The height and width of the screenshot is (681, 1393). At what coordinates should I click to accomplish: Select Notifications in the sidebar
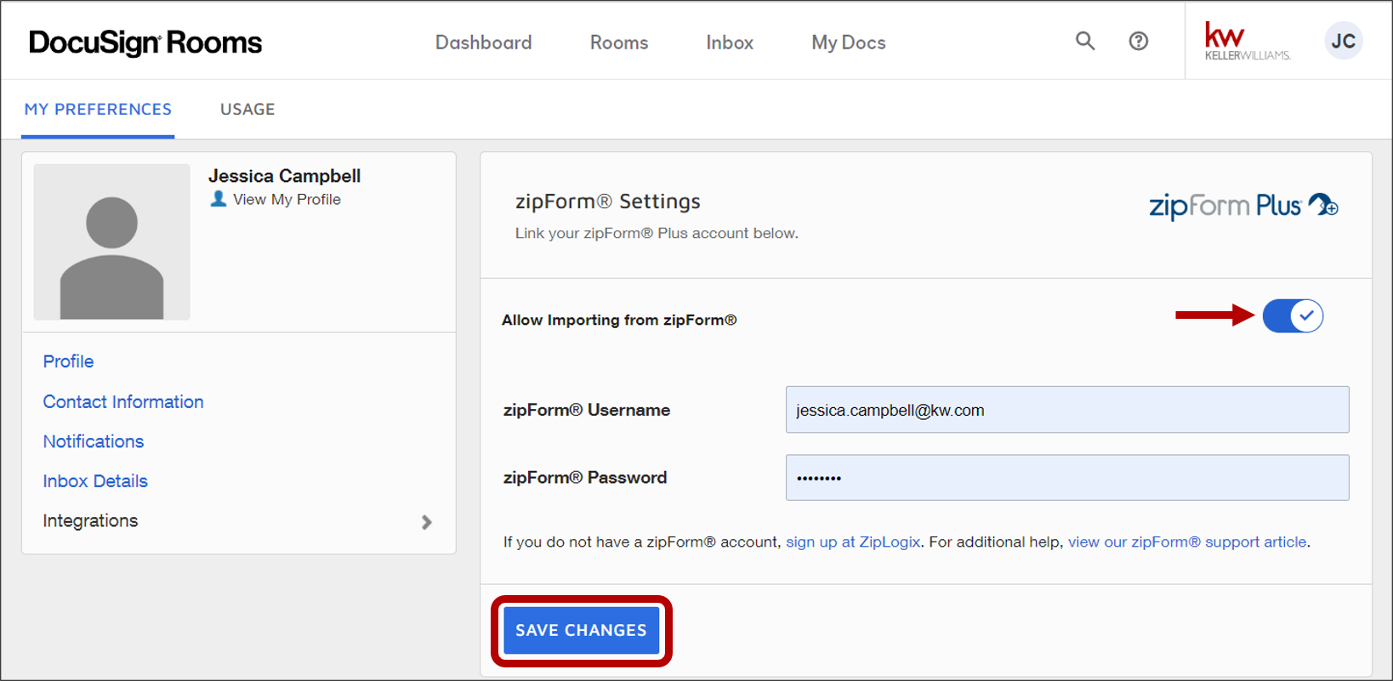point(94,441)
